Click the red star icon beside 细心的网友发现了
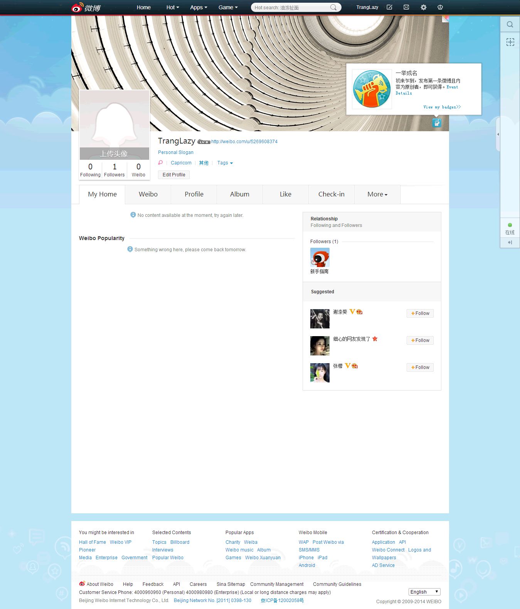This screenshot has width=520, height=609. 375,338
